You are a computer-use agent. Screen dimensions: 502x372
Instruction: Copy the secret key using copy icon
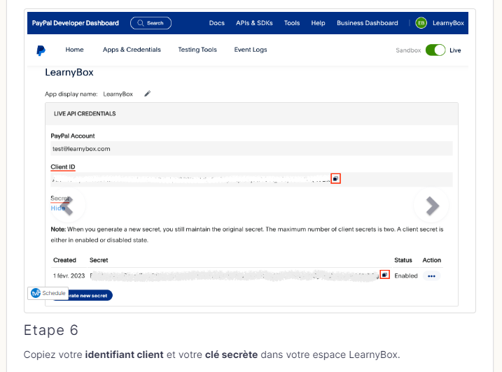point(384,276)
